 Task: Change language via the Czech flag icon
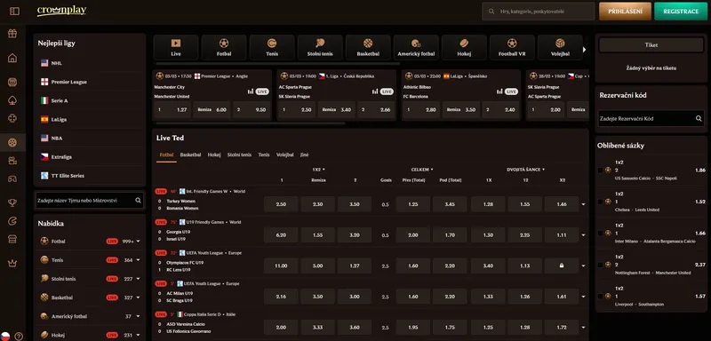pyautogui.click(x=5, y=336)
